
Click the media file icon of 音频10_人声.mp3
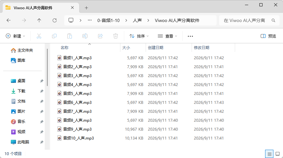59,138
